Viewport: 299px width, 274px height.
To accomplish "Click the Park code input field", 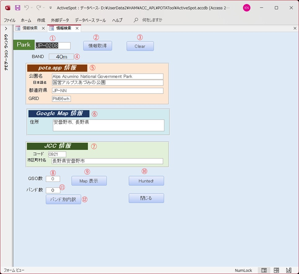I will pos(53,46).
